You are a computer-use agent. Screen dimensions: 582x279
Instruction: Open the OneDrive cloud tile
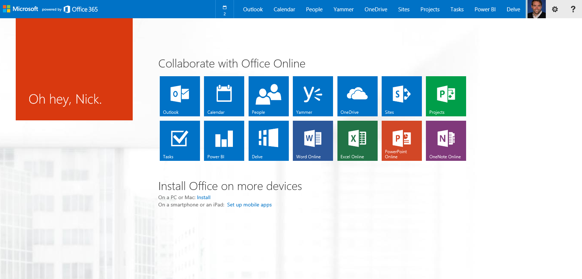[x=358, y=96]
